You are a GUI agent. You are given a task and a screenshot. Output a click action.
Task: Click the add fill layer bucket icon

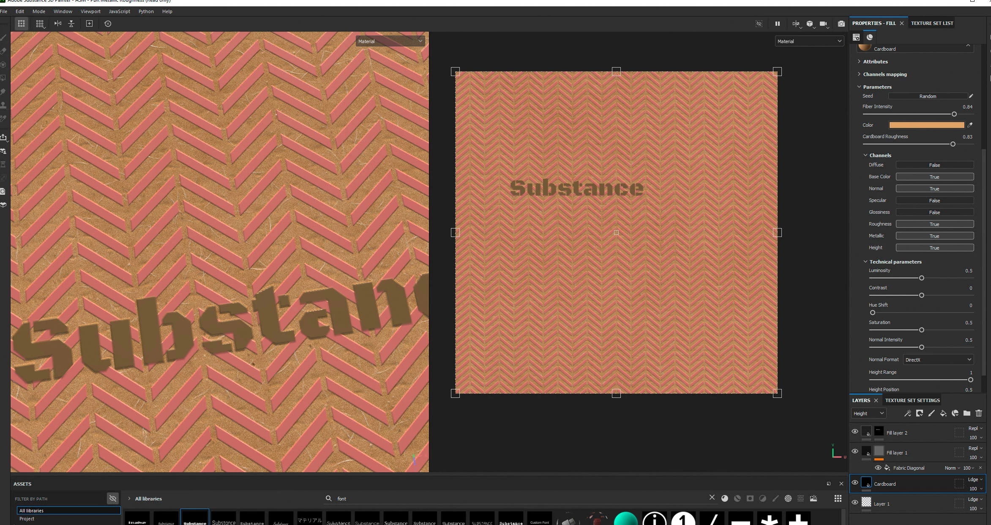[943, 413]
